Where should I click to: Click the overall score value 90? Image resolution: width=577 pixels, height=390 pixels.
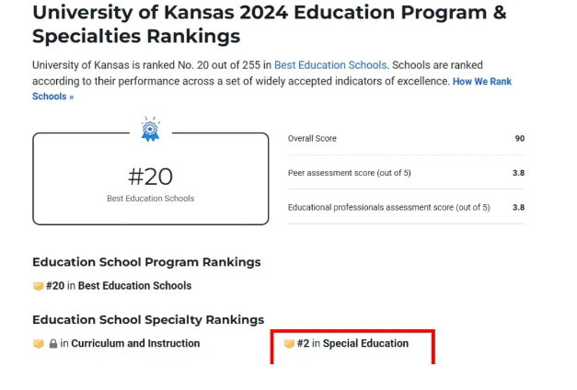(x=520, y=139)
